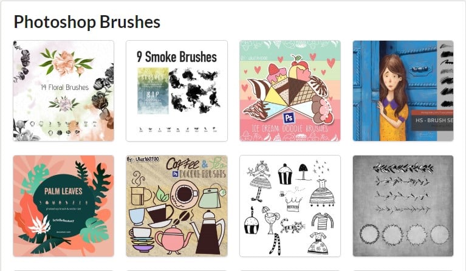The width and height of the screenshot is (466, 271).
Task: Click the striped cat doodle
Action: (x=292, y=227)
